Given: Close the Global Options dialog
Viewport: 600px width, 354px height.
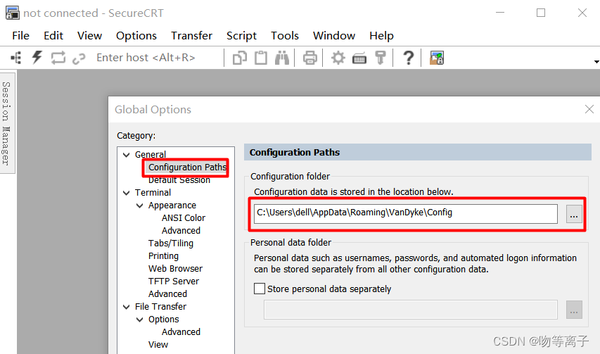Looking at the screenshot, I should 589,110.
